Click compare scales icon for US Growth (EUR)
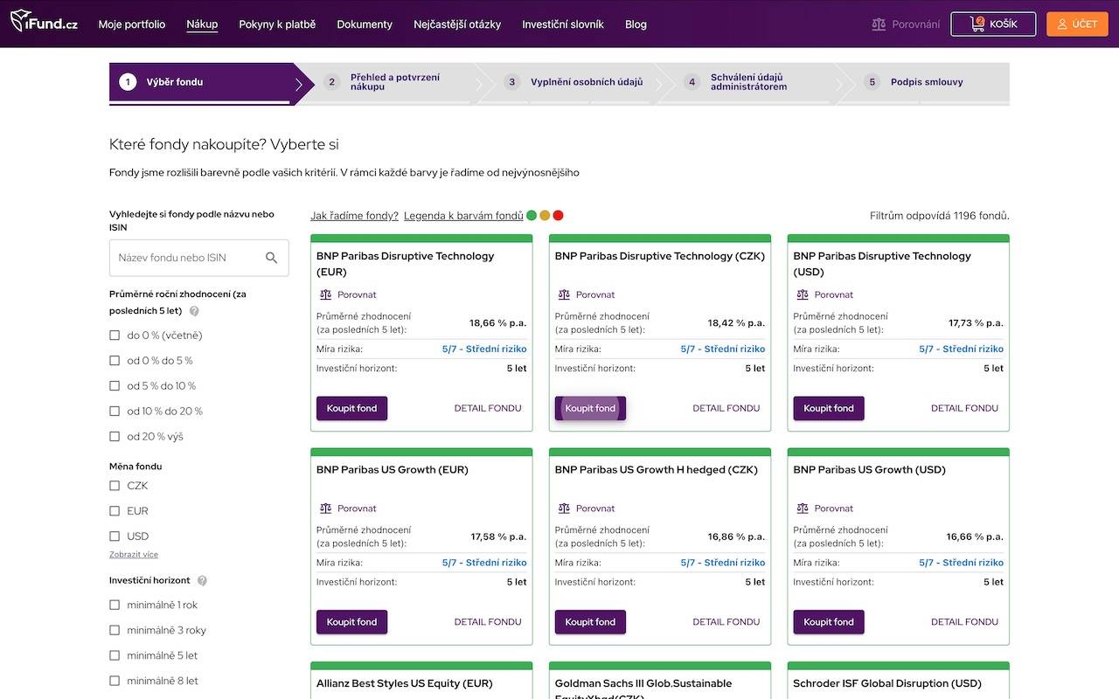 click(326, 509)
